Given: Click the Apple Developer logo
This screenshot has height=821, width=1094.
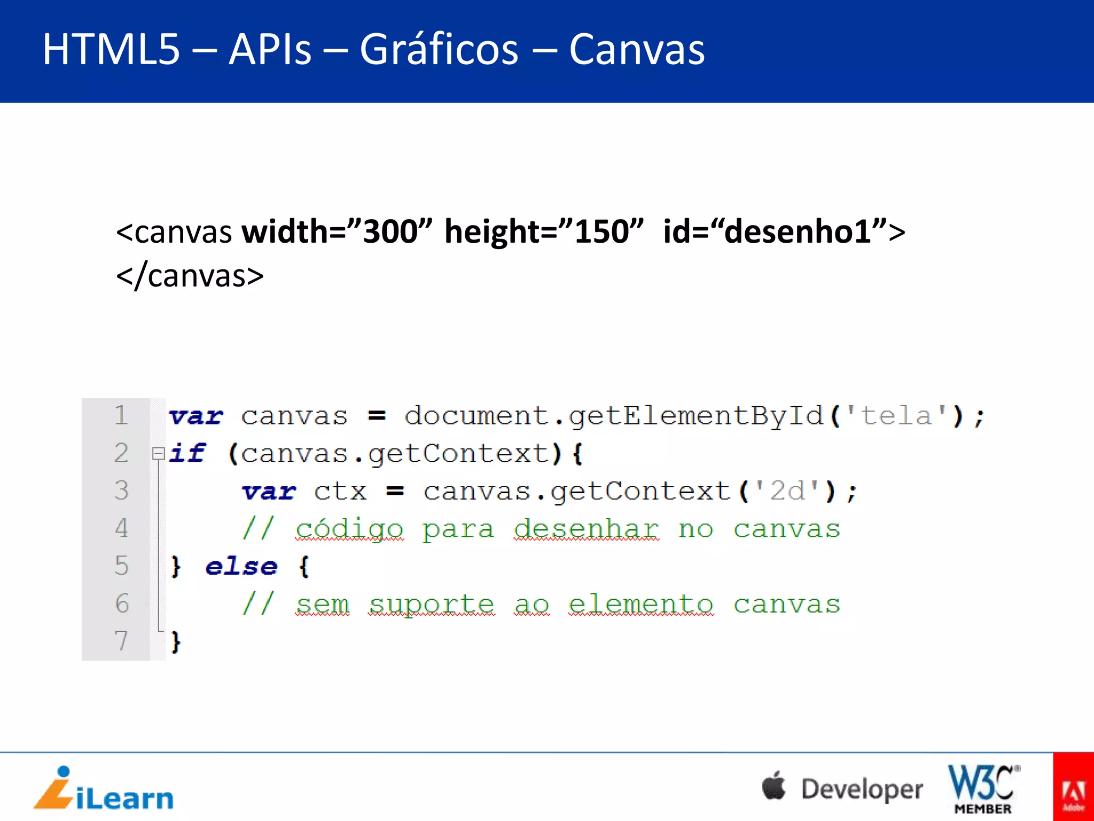Looking at the screenshot, I should pyautogui.click(x=842, y=788).
